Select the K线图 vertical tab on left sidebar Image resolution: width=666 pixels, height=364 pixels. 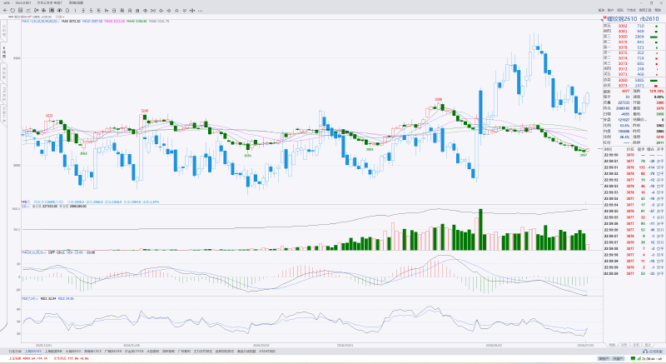click(4, 52)
